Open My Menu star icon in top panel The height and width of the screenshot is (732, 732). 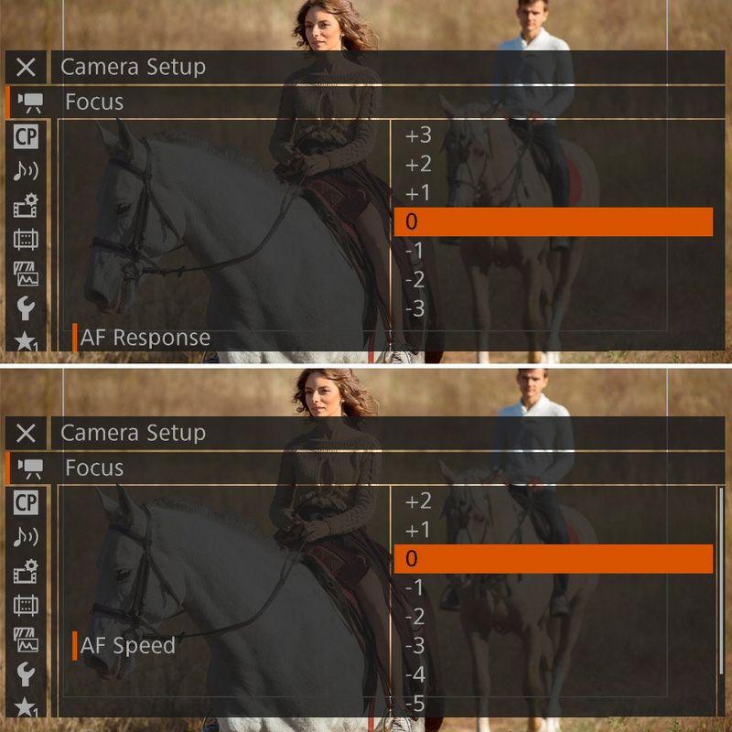point(26,341)
